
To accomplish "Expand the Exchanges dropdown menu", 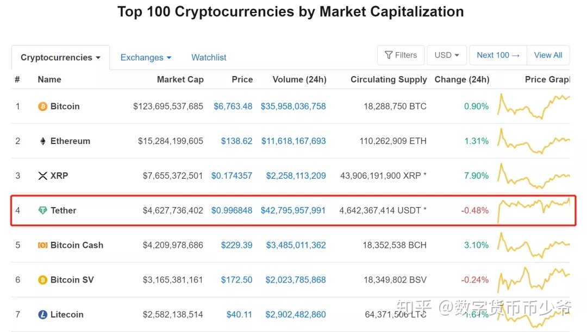I will (x=146, y=58).
